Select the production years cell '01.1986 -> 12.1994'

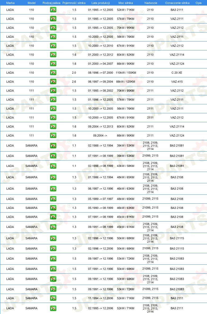tap(101, 177)
